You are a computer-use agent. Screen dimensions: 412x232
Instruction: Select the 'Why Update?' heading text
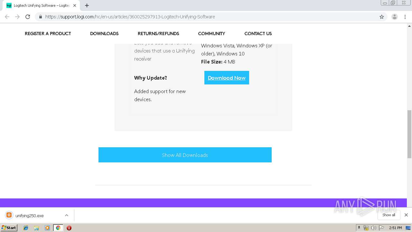tap(151, 78)
